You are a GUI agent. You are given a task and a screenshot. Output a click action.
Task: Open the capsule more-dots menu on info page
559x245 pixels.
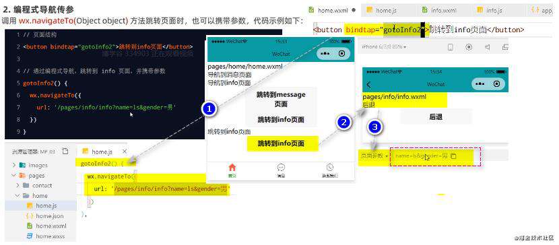click(x=480, y=84)
